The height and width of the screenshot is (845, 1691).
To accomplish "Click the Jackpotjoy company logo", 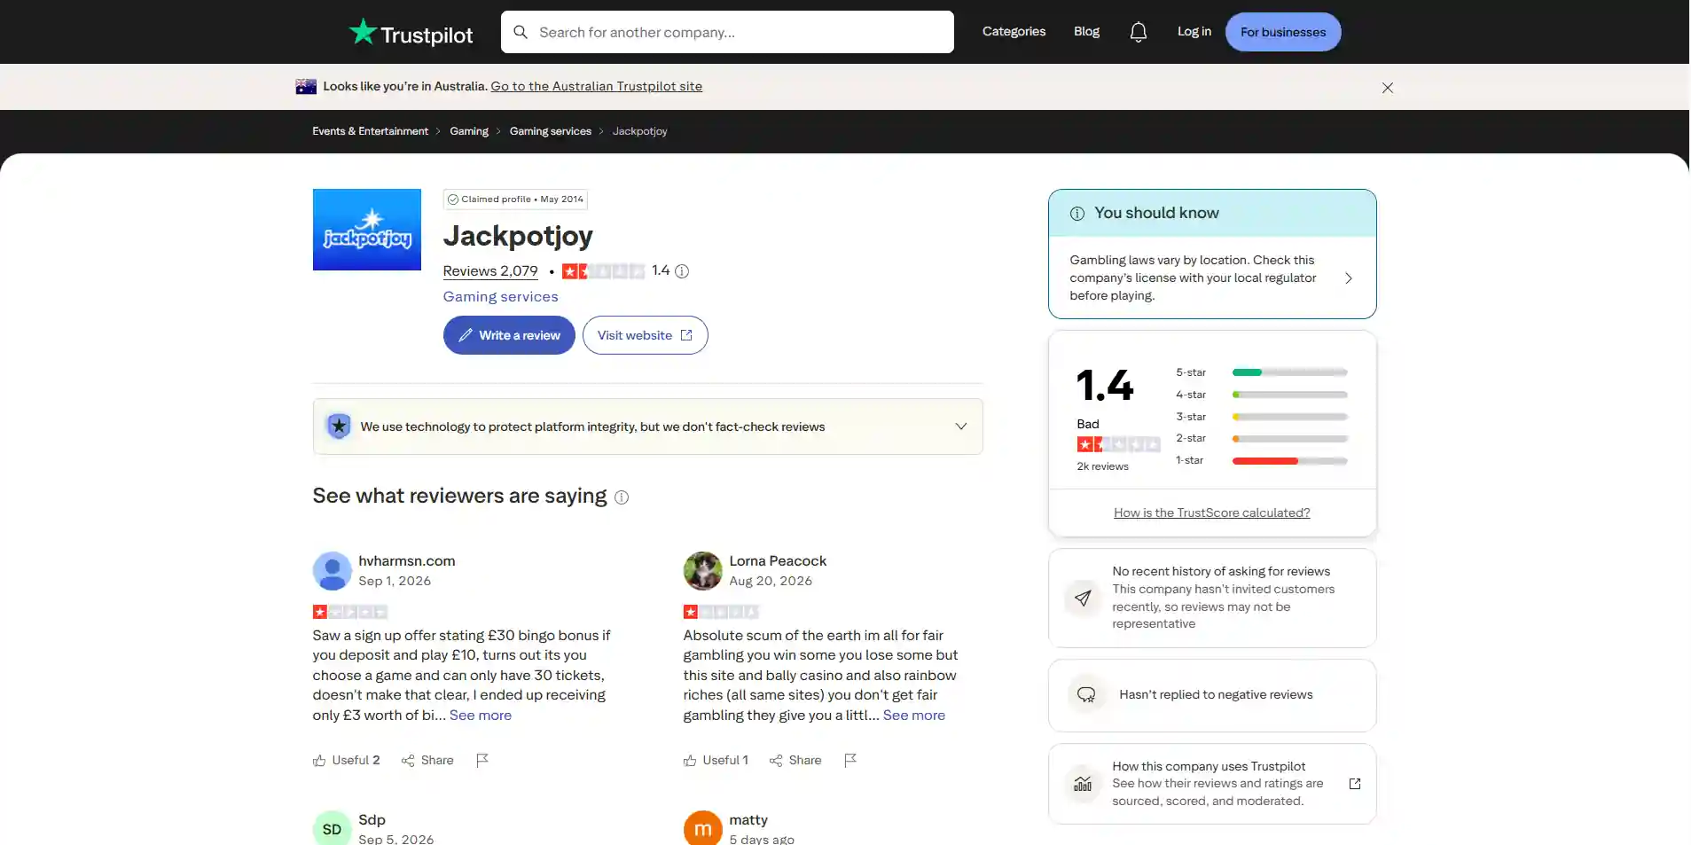I will point(366,230).
